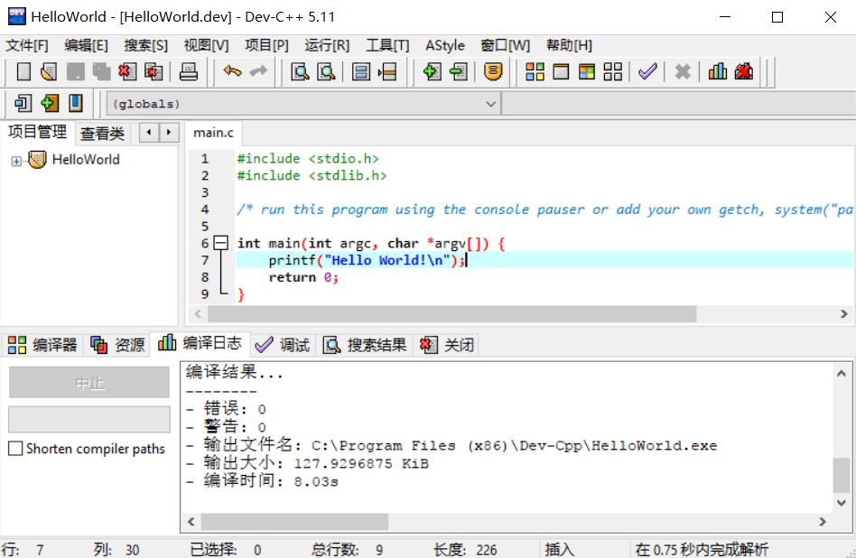The width and height of the screenshot is (856, 558).
Task: Open Replace with the second magnifier icon
Action: (x=326, y=71)
